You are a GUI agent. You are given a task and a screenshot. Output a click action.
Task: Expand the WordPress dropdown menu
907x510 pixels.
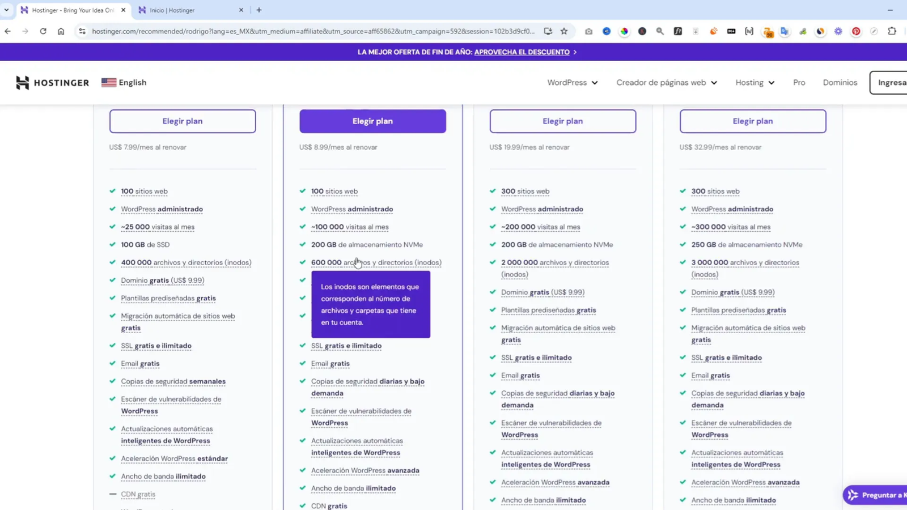point(572,83)
